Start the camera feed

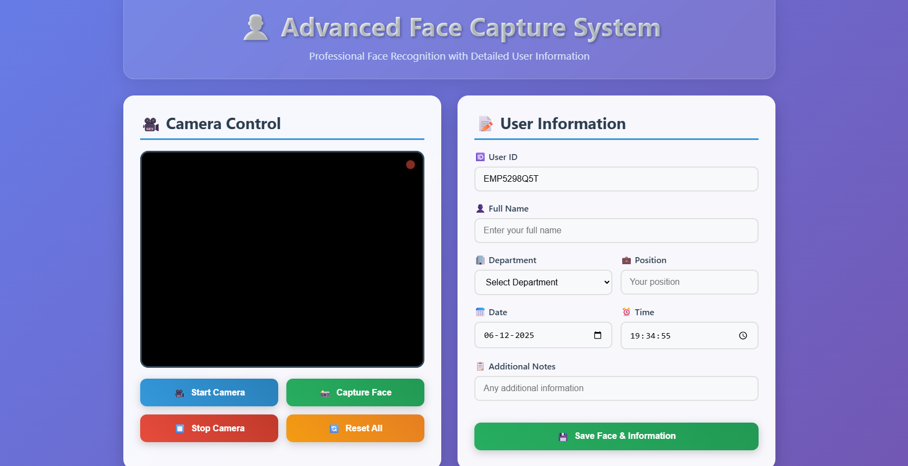point(209,393)
